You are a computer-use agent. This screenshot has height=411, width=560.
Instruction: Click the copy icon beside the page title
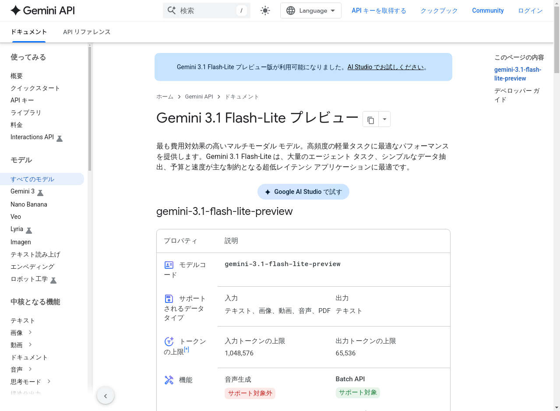pyautogui.click(x=370, y=119)
